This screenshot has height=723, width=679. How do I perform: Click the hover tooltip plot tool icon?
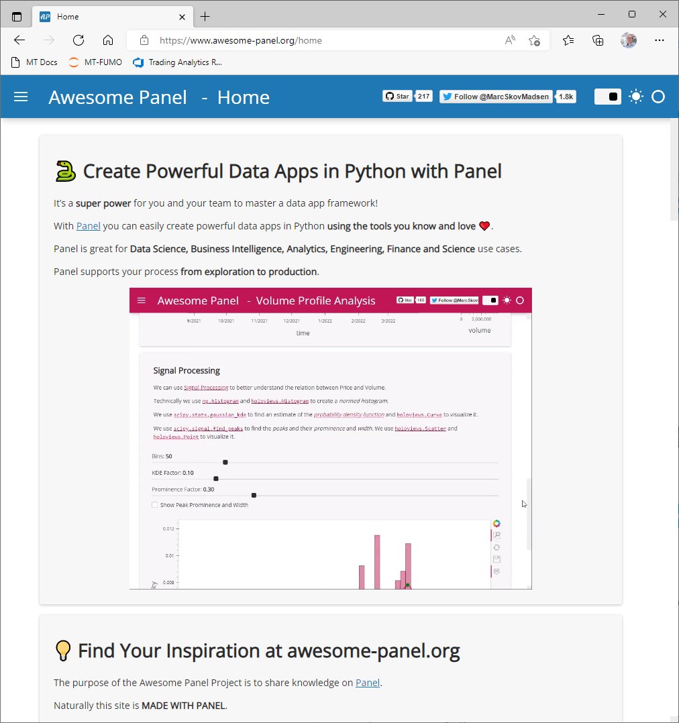click(x=497, y=571)
